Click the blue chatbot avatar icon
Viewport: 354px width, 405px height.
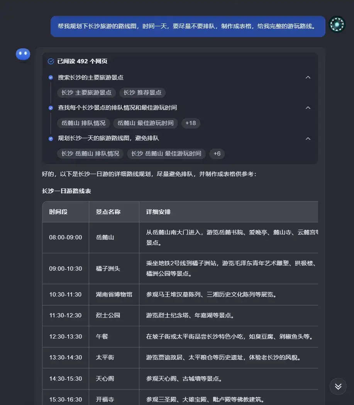click(x=23, y=54)
